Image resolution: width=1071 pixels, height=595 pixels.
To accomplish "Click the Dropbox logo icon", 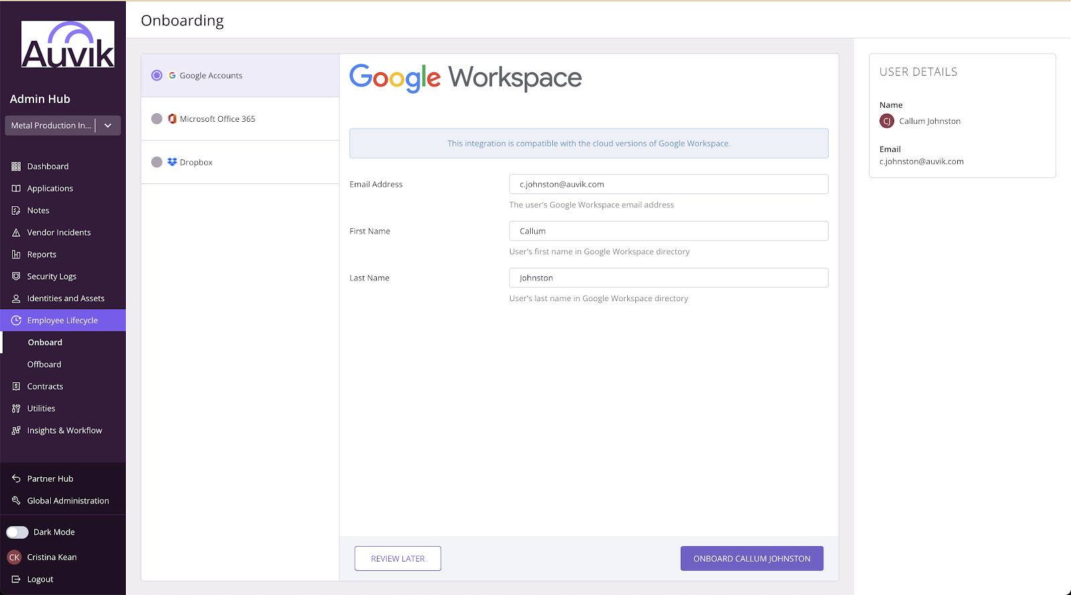I will coord(172,162).
